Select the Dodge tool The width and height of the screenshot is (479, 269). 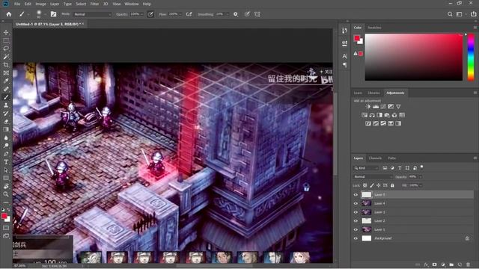point(6,146)
